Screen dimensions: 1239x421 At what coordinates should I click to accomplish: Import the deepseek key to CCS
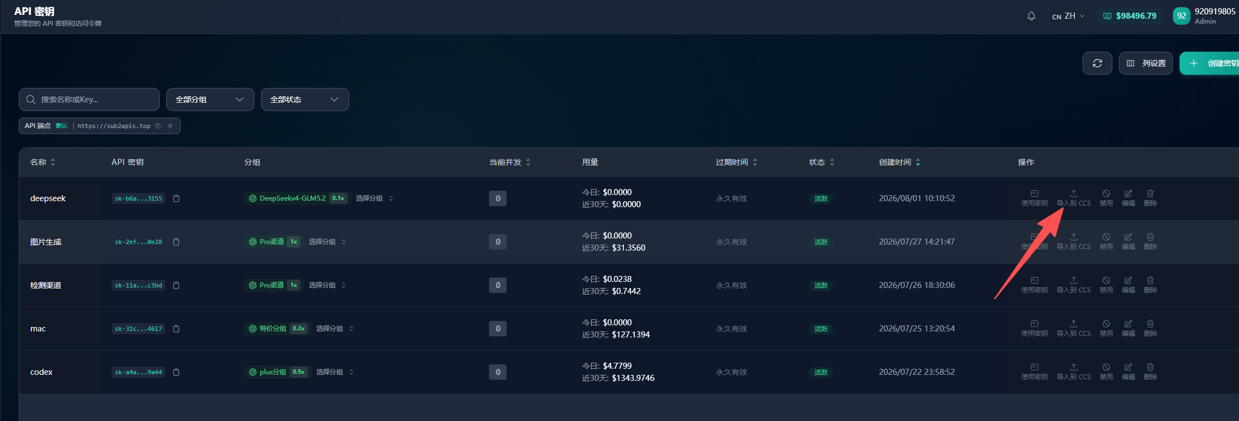(x=1073, y=198)
